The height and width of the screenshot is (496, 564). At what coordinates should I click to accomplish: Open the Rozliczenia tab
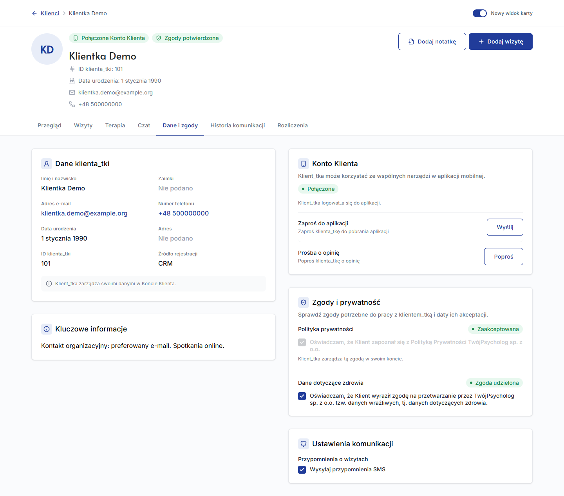click(x=293, y=125)
